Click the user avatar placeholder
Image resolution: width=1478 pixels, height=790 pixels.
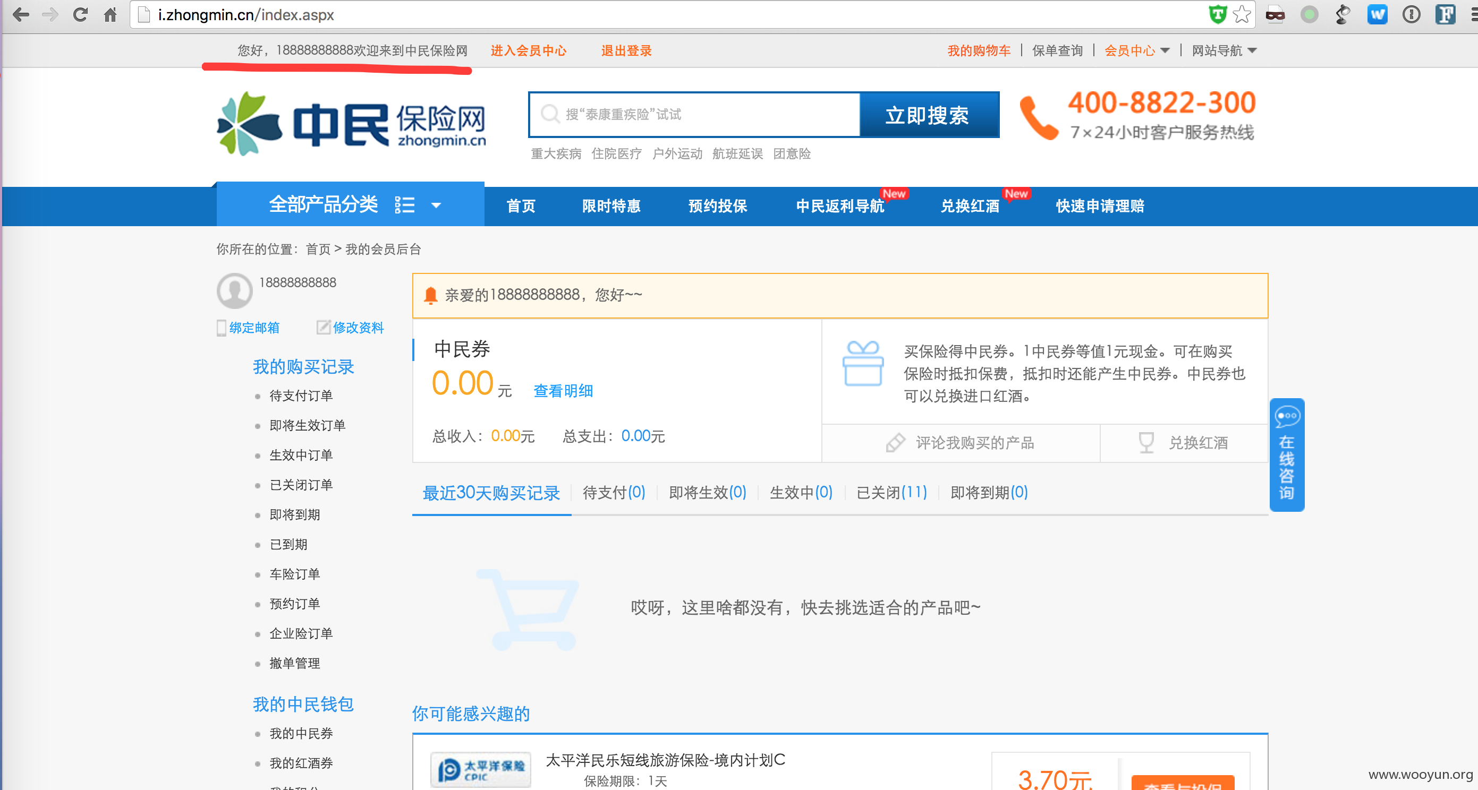(x=234, y=290)
